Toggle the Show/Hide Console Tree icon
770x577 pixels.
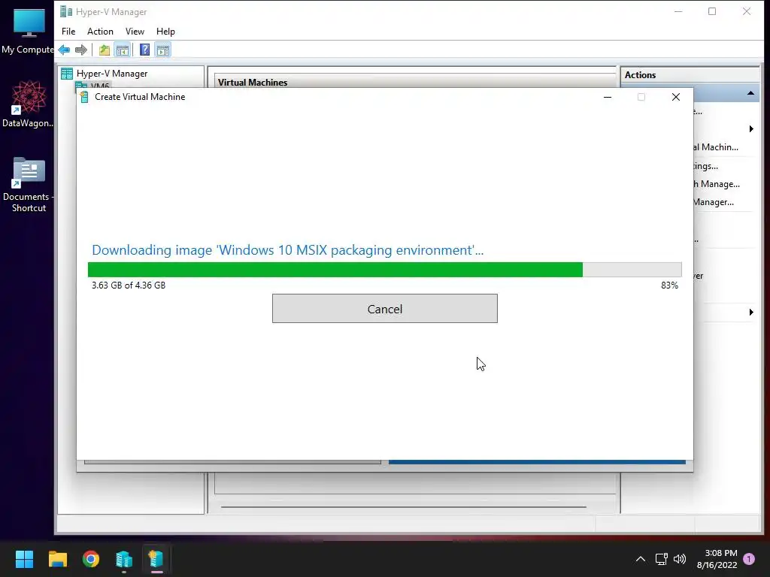coord(123,50)
